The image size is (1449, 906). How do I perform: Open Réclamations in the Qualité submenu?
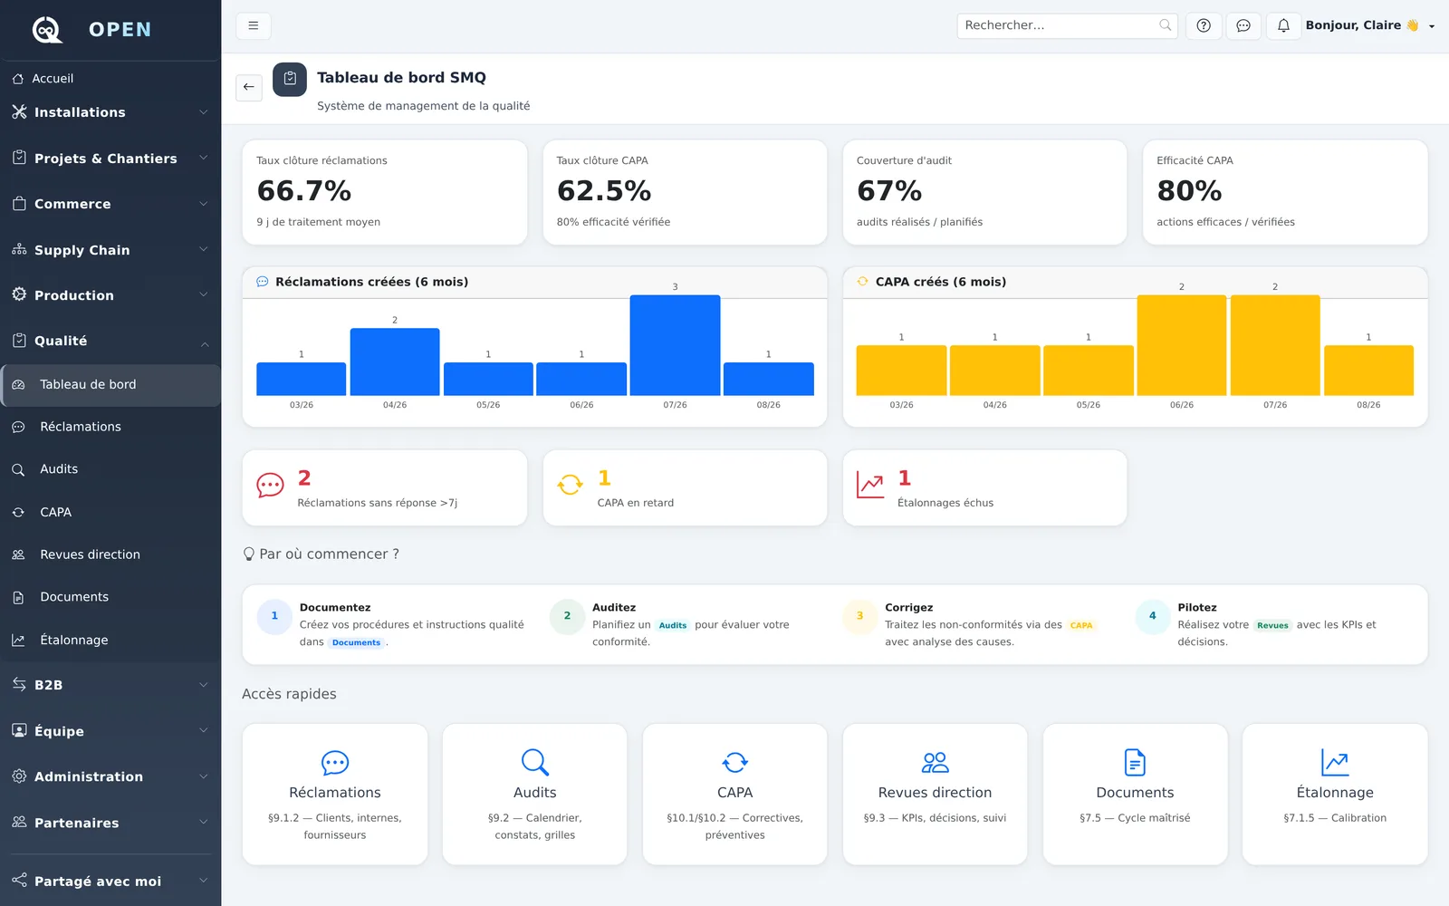click(x=110, y=427)
